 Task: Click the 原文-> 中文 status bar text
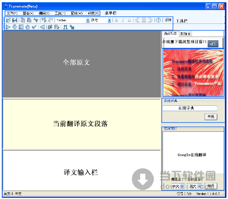pos(12,194)
